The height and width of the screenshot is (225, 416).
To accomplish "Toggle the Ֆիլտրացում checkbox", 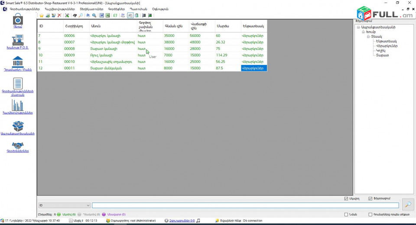I will point(370,199).
